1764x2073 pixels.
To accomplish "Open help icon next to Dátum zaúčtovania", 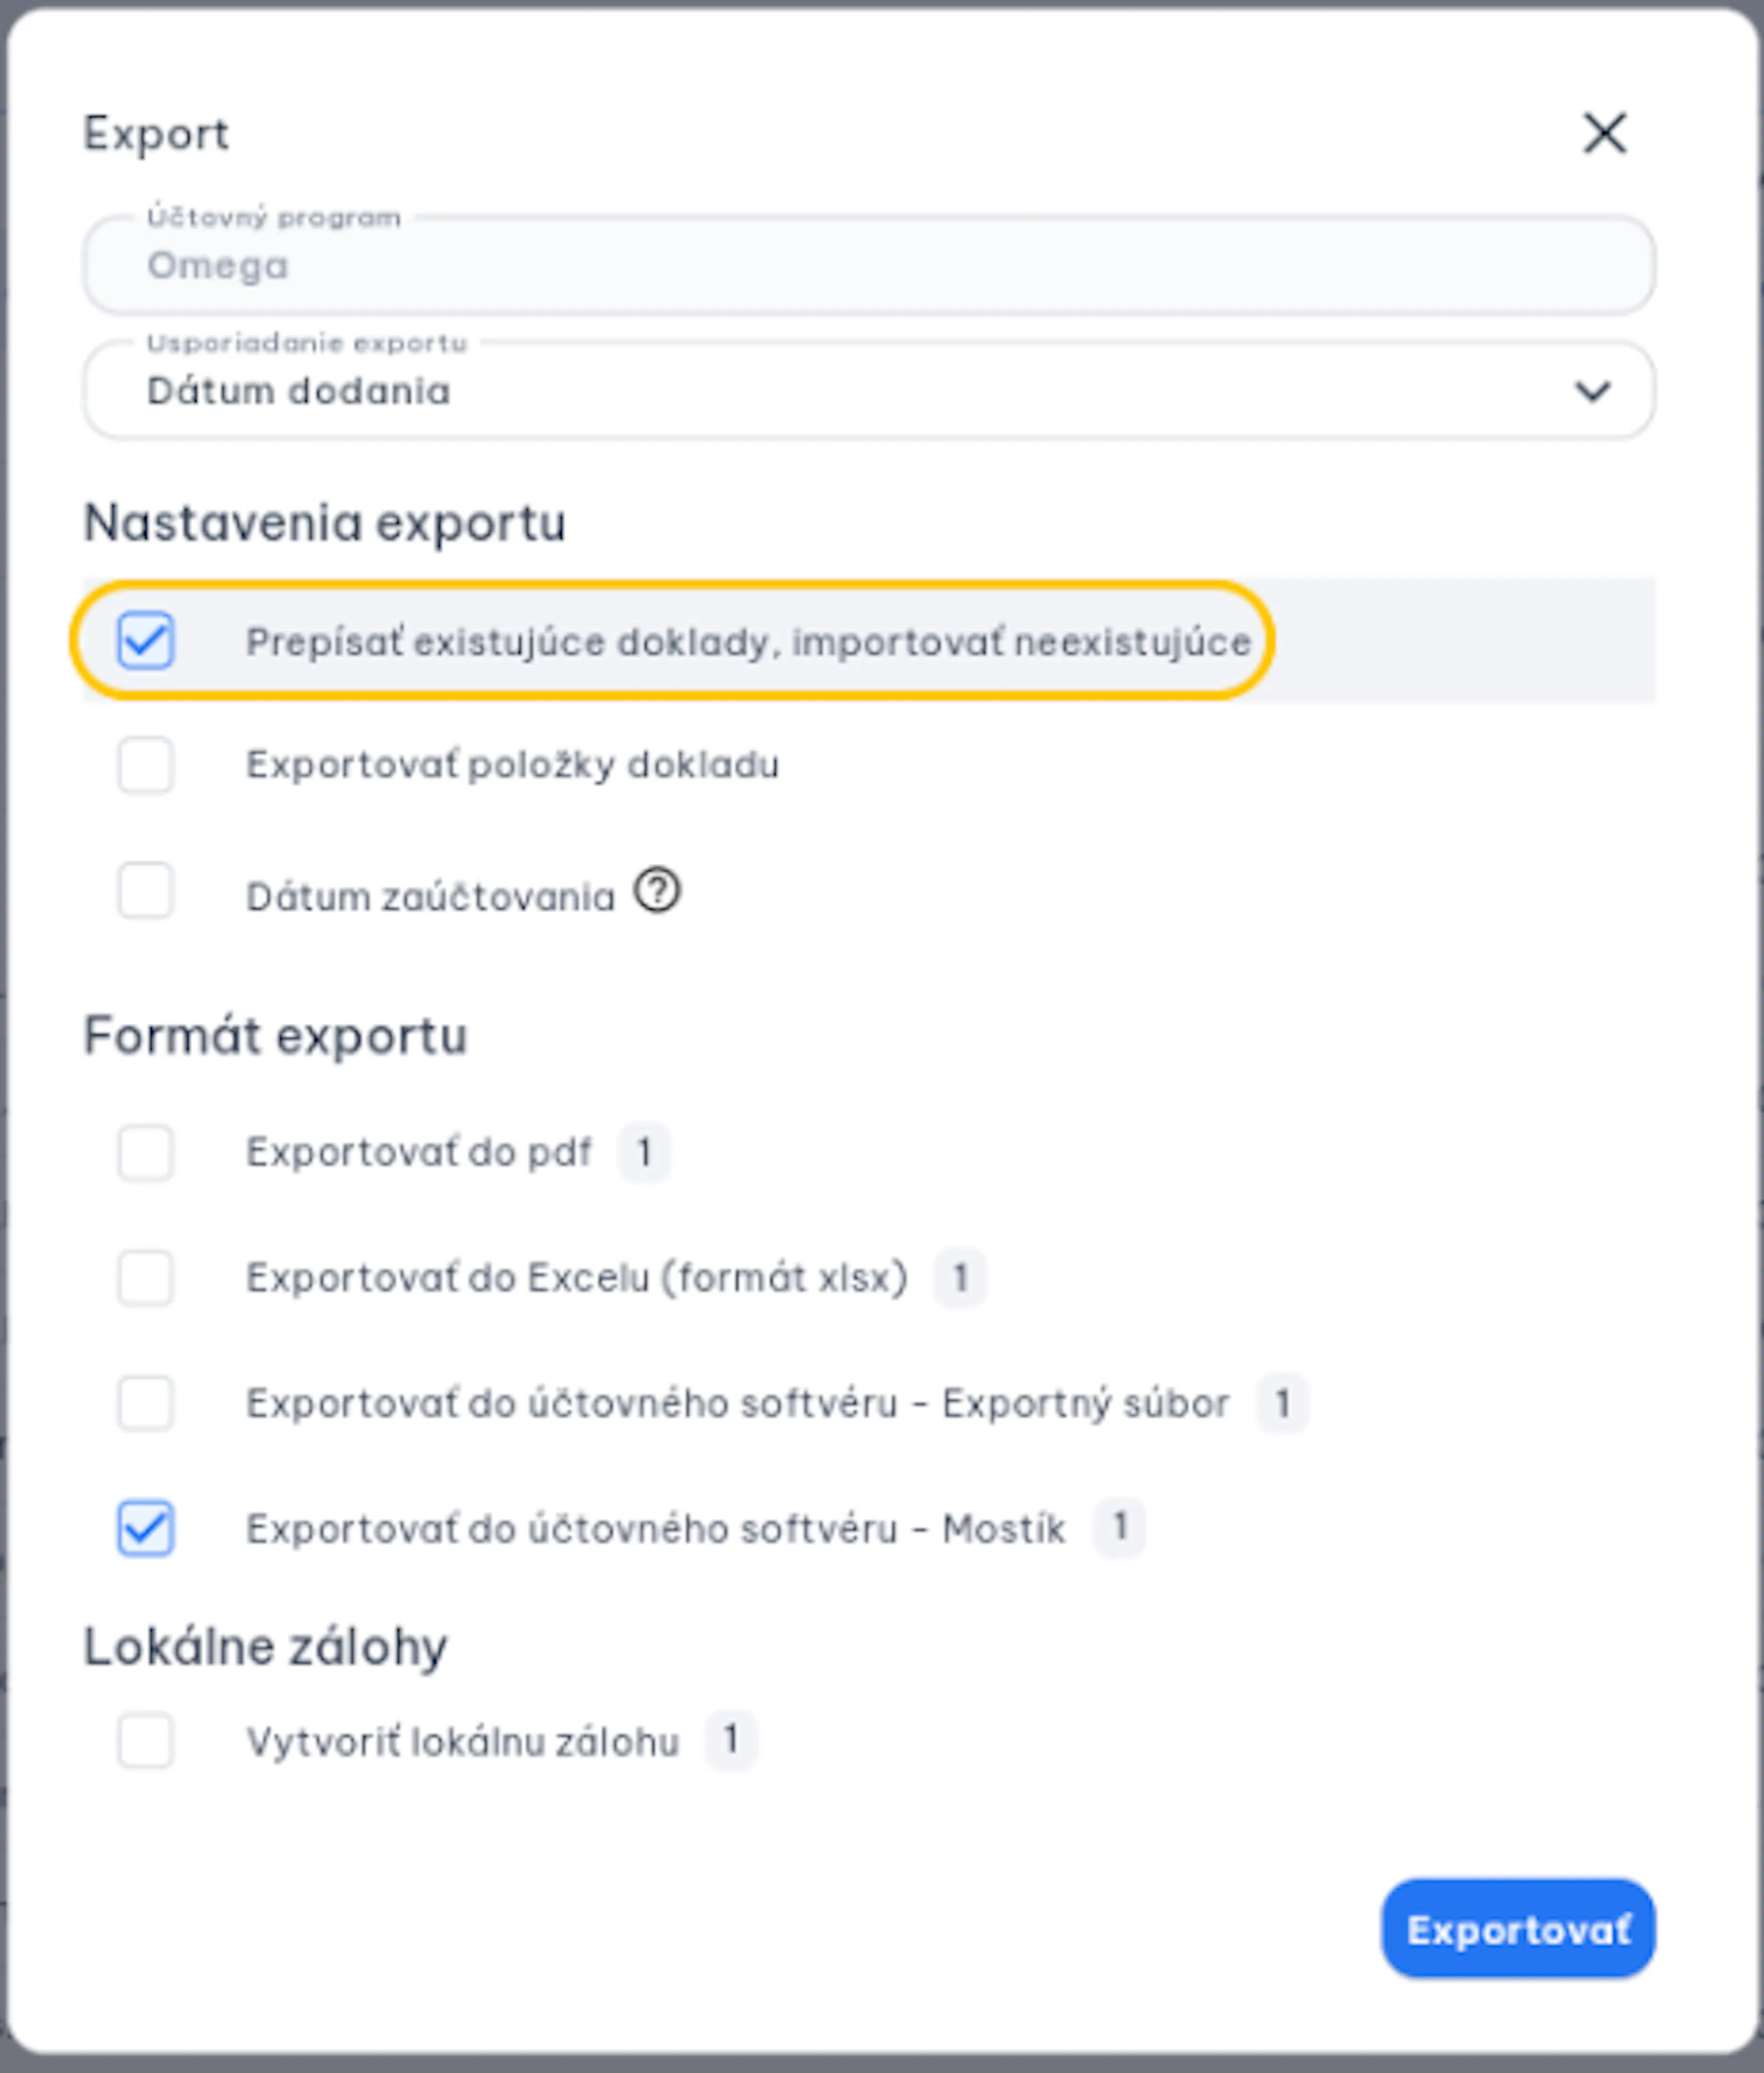I will pos(657,891).
